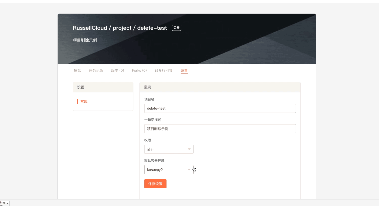The height and width of the screenshot is (206, 379).
Task: Click the 公开 visibility badge in banner
Action: pyautogui.click(x=176, y=28)
